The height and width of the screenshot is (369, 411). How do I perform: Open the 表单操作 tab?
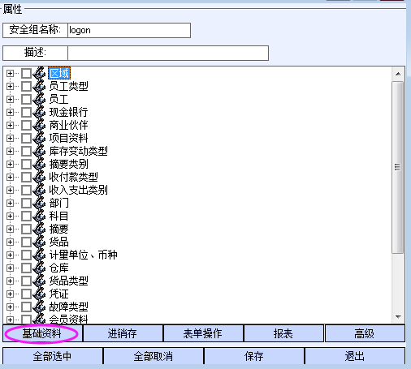(x=203, y=333)
